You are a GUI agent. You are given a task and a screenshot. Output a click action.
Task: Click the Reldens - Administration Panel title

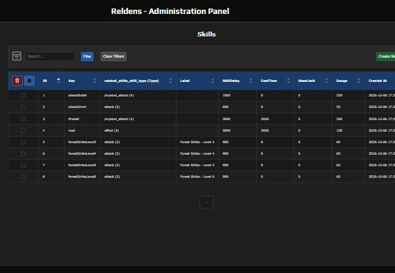pyautogui.click(x=170, y=12)
